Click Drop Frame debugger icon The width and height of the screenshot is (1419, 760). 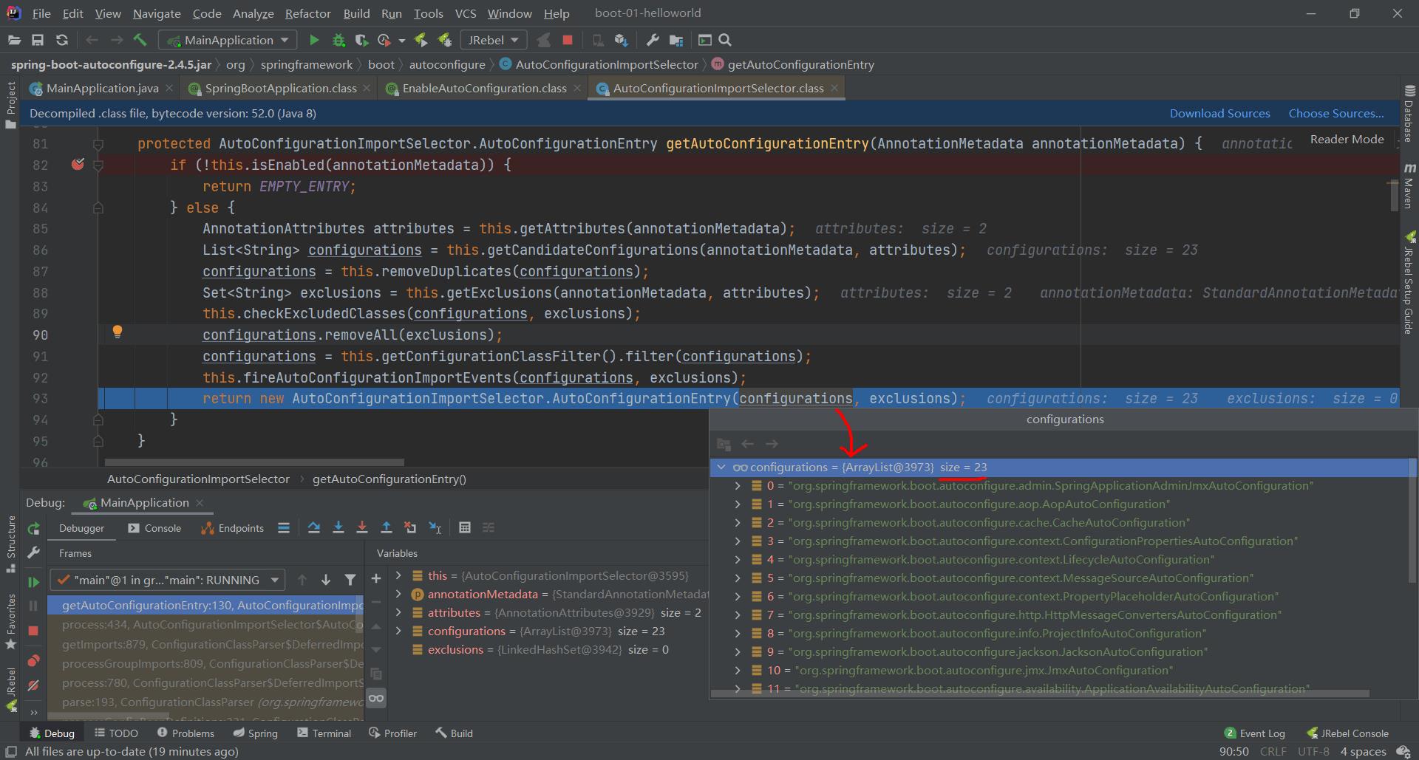(410, 527)
